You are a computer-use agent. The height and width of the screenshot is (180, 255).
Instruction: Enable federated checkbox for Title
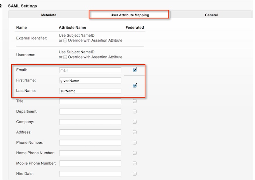coord(135,101)
